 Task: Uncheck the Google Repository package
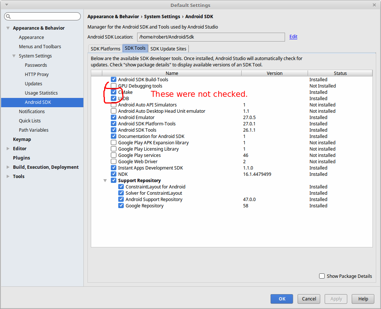121,206
